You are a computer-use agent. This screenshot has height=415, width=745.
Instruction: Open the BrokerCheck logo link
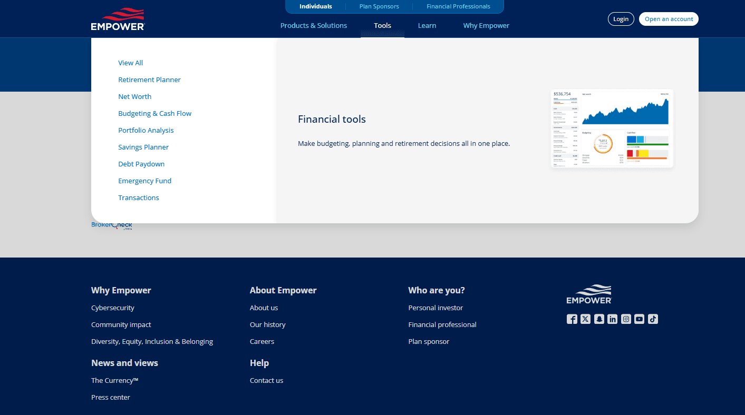[112, 226]
